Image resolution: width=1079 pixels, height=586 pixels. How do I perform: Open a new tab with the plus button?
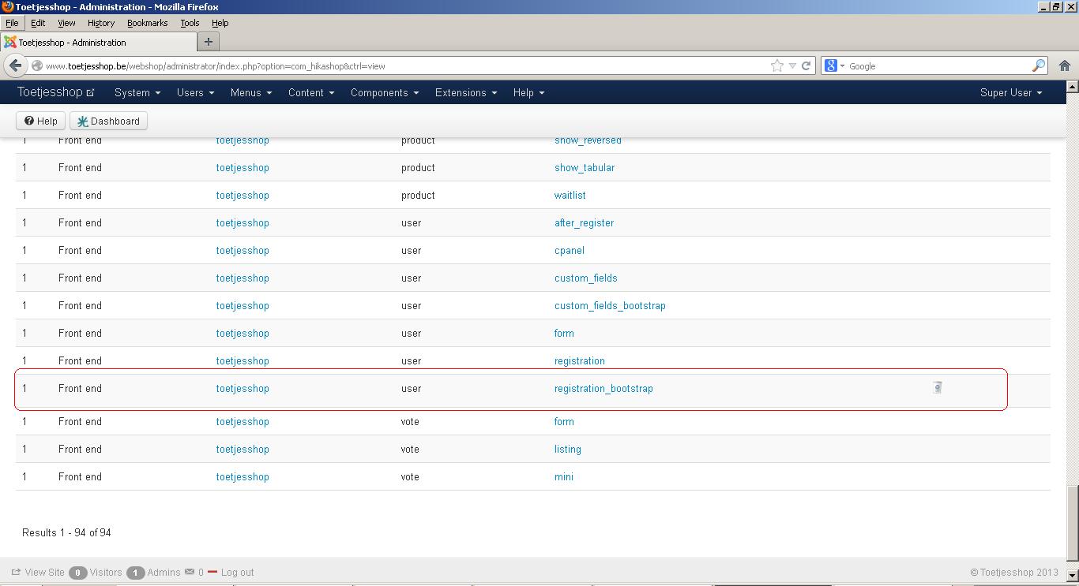coord(209,42)
